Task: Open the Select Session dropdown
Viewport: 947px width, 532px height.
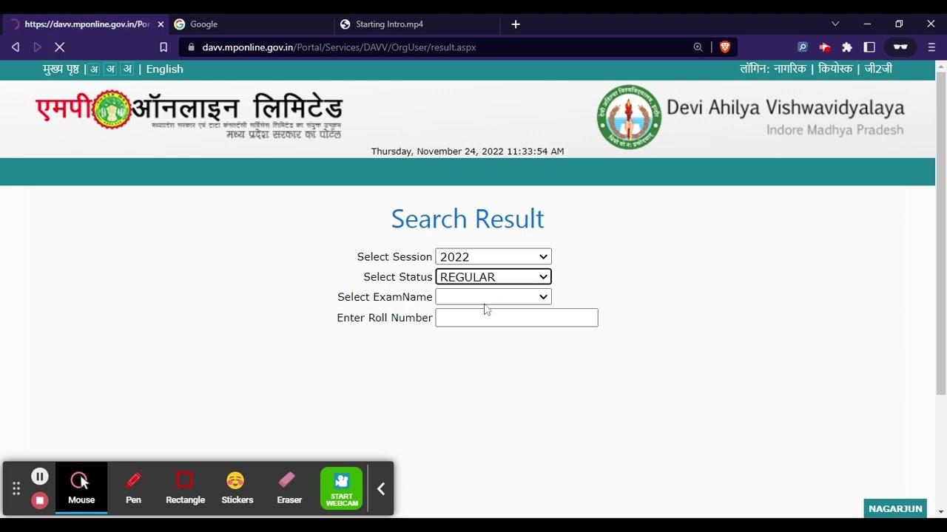Action: pos(493,256)
